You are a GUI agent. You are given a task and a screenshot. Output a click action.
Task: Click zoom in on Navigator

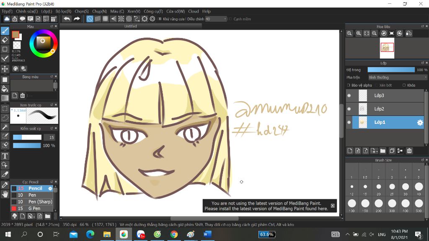pos(359,33)
